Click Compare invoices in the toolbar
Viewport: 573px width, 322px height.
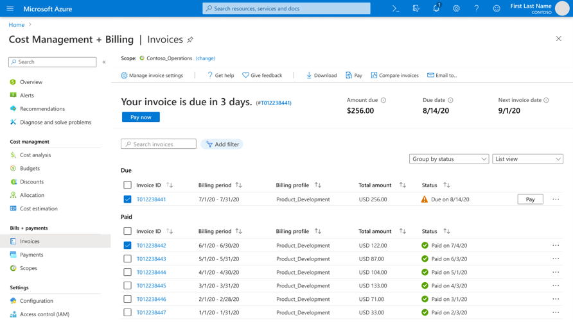point(394,75)
